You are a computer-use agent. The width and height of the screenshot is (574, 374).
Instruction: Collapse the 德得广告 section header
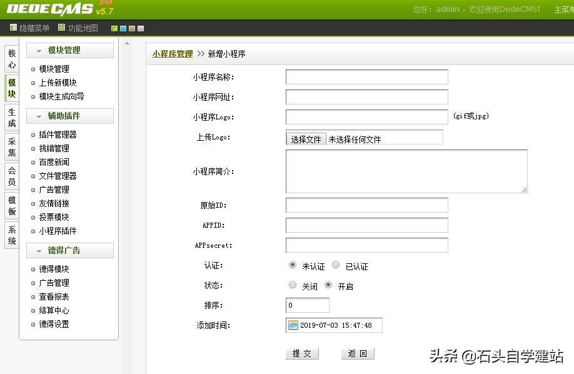click(x=70, y=250)
